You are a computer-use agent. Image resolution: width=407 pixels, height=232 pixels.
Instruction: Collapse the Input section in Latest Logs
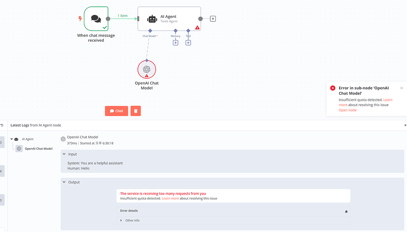coord(64,154)
